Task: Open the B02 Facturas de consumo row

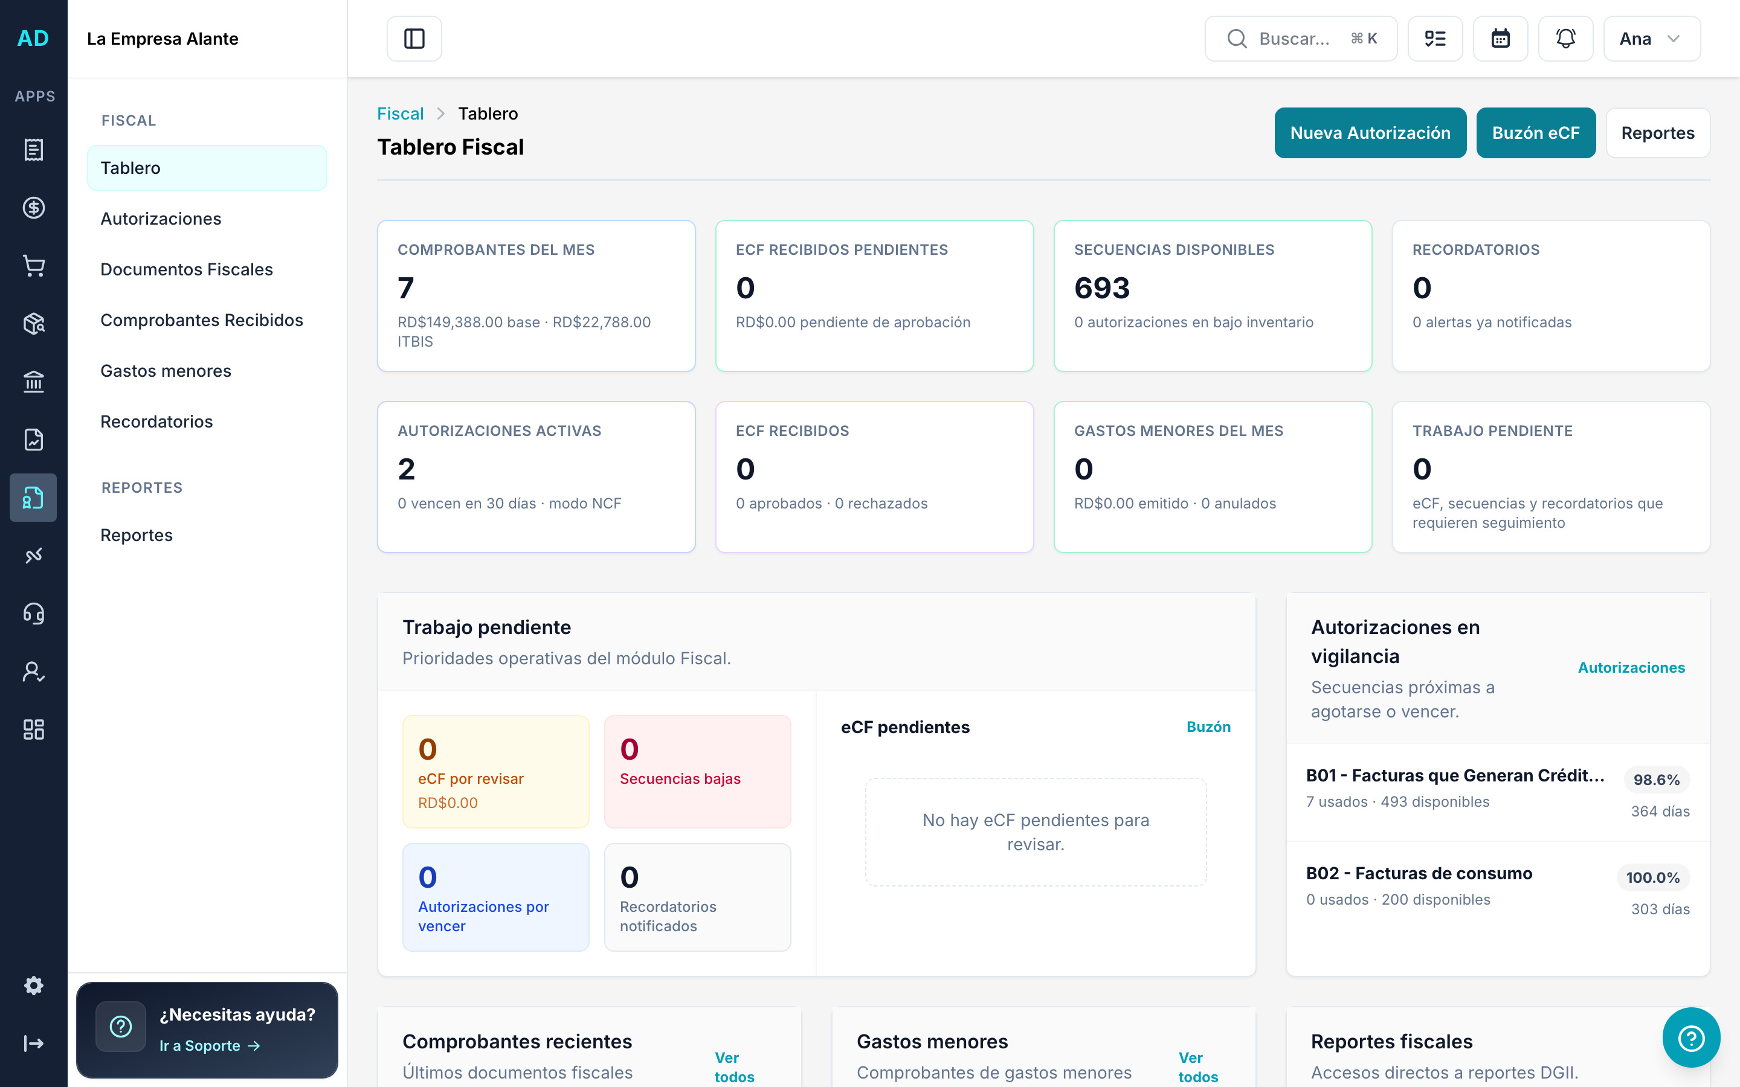Action: click(1498, 890)
